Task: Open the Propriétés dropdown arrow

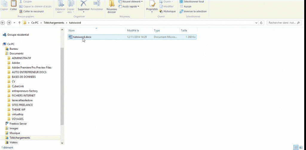Action: pyautogui.click(x=152, y=12)
